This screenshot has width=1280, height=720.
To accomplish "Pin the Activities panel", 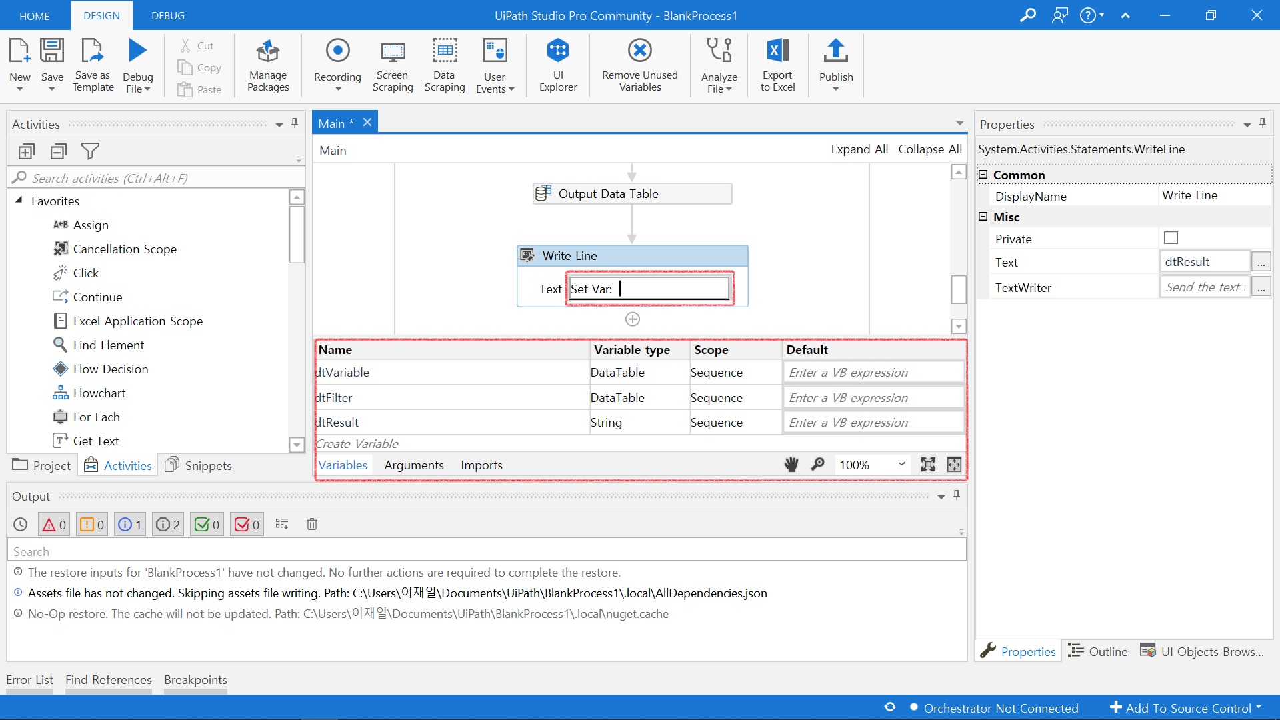I will coord(295,123).
